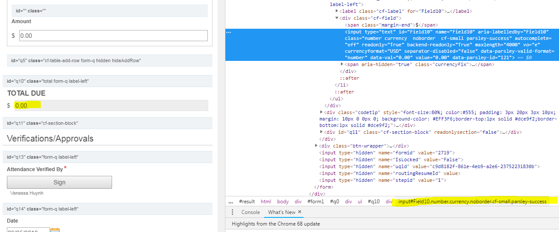559x232 pixels.
Task: Click the Attendance Verified By label
Action: point(35,169)
